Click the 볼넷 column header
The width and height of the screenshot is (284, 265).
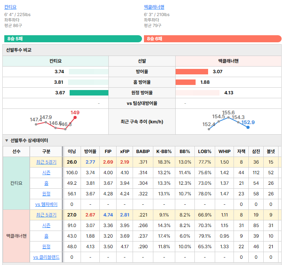pos(271,151)
